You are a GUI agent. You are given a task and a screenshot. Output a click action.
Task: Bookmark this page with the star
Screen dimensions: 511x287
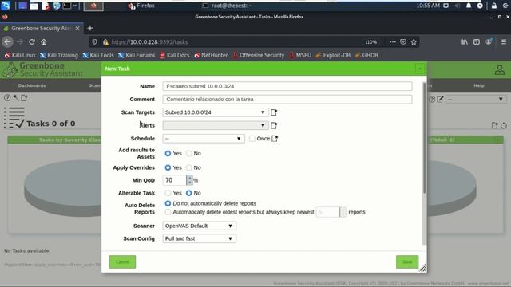[414, 42]
